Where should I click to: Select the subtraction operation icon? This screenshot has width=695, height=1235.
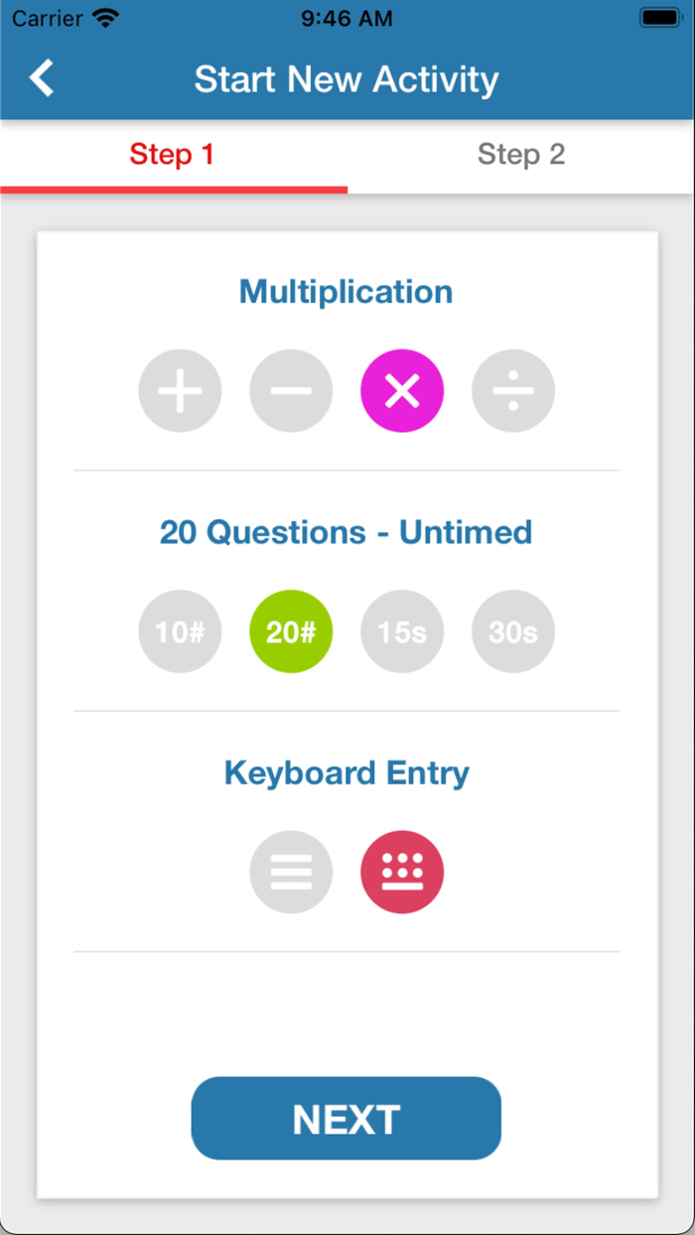click(291, 390)
